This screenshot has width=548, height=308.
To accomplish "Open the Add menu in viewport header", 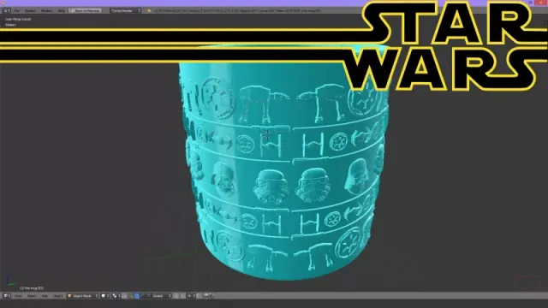I will [x=45, y=296].
